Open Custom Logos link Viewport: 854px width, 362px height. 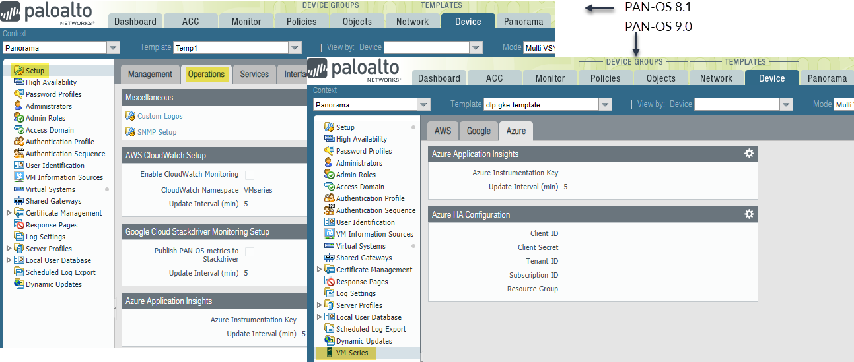point(160,116)
